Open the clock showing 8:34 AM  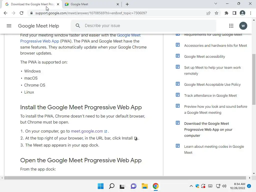(237, 186)
